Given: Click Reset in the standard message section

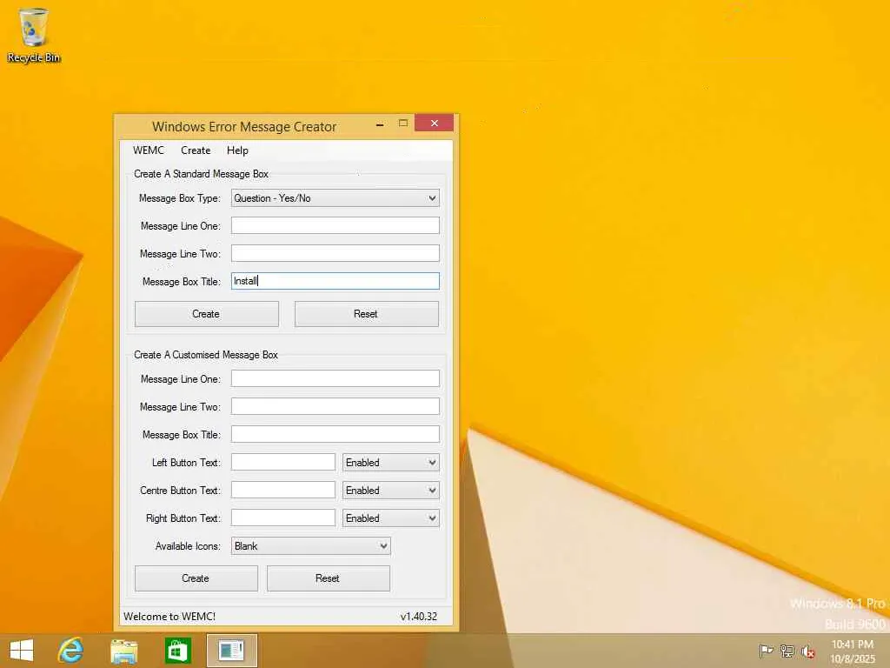Looking at the screenshot, I should (x=367, y=314).
